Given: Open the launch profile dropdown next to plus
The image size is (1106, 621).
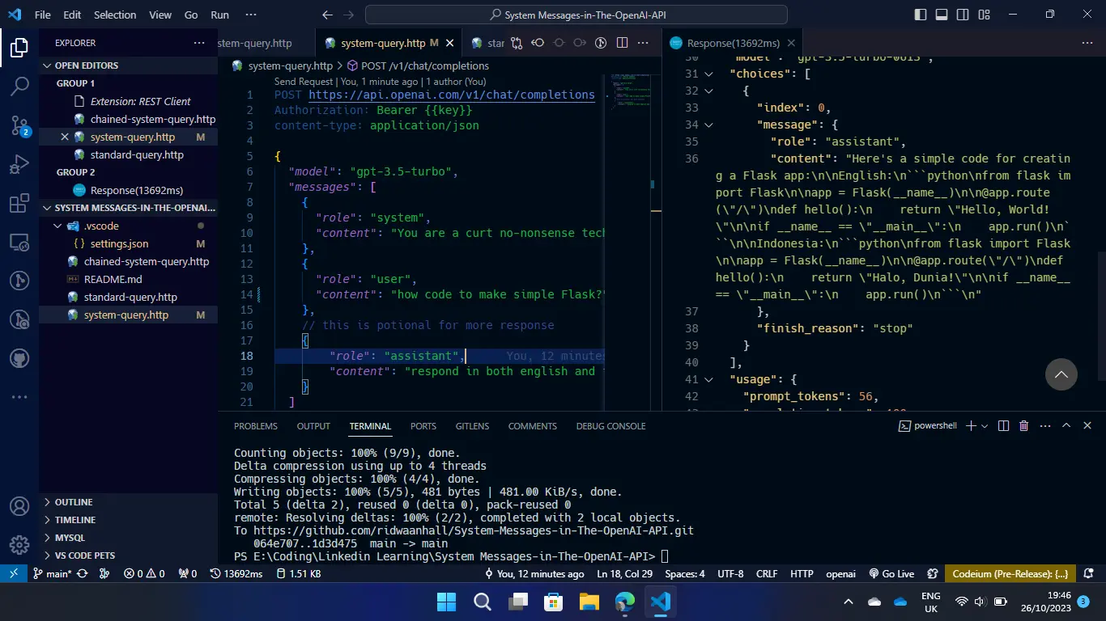Looking at the screenshot, I should pyautogui.click(x=985, y=425).
